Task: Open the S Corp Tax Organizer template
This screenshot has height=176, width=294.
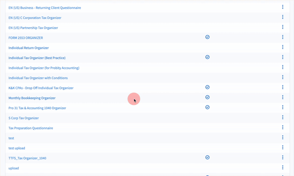Action: [x=24, y=118]
